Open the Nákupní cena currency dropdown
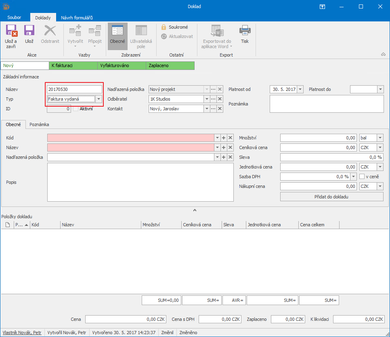The image size is (390, 337). point(380,186)
